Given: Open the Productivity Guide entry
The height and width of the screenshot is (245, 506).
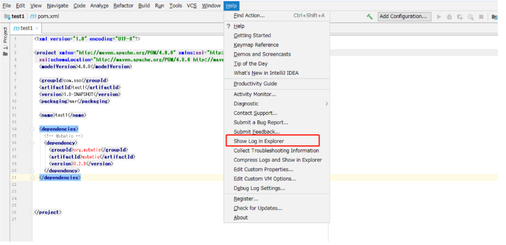Looking at the screenshot, I should (277, 84).
